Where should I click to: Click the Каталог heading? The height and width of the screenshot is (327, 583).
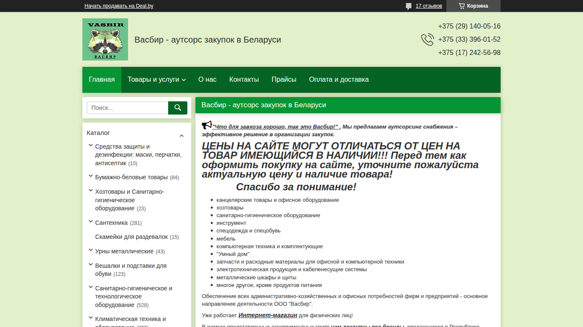(98, 133)
